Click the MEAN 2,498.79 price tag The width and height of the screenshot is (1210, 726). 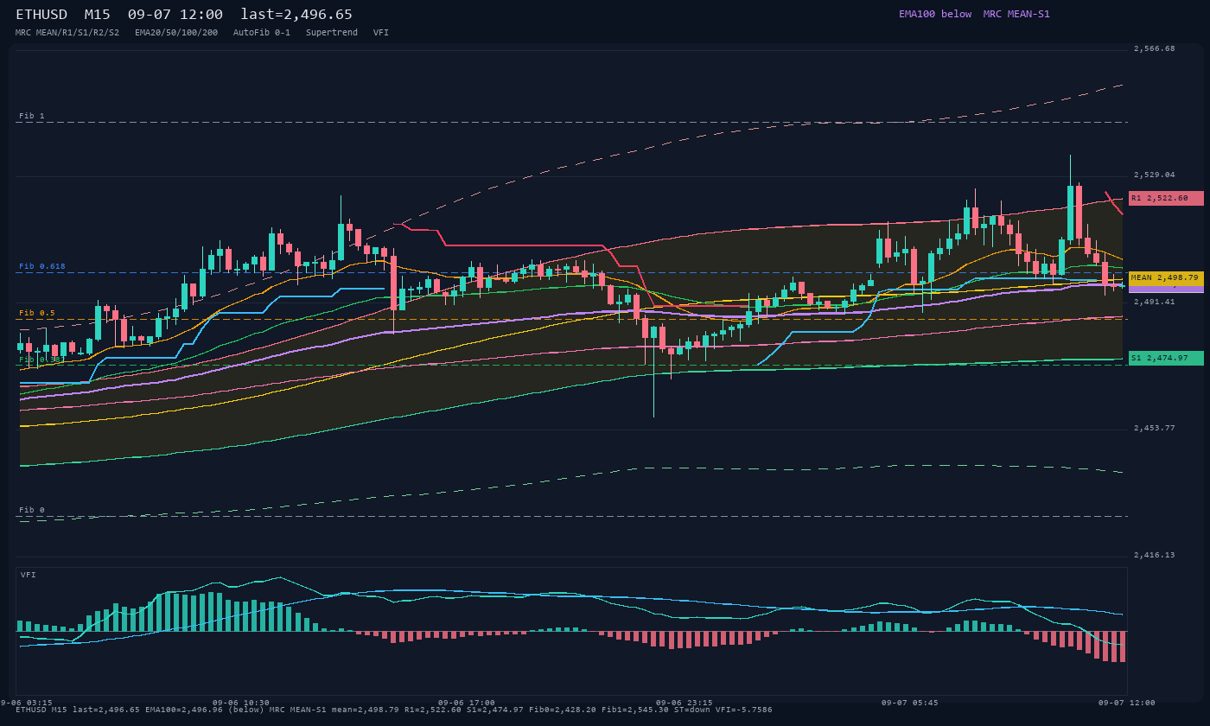(1166, 278)
